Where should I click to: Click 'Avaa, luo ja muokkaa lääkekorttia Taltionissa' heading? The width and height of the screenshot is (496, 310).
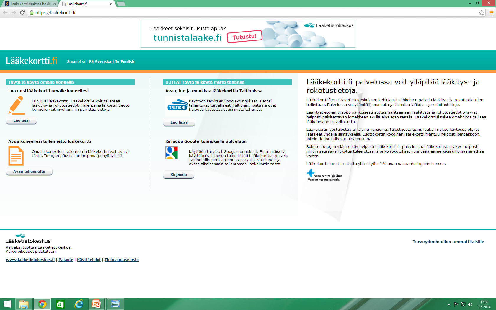214,91
